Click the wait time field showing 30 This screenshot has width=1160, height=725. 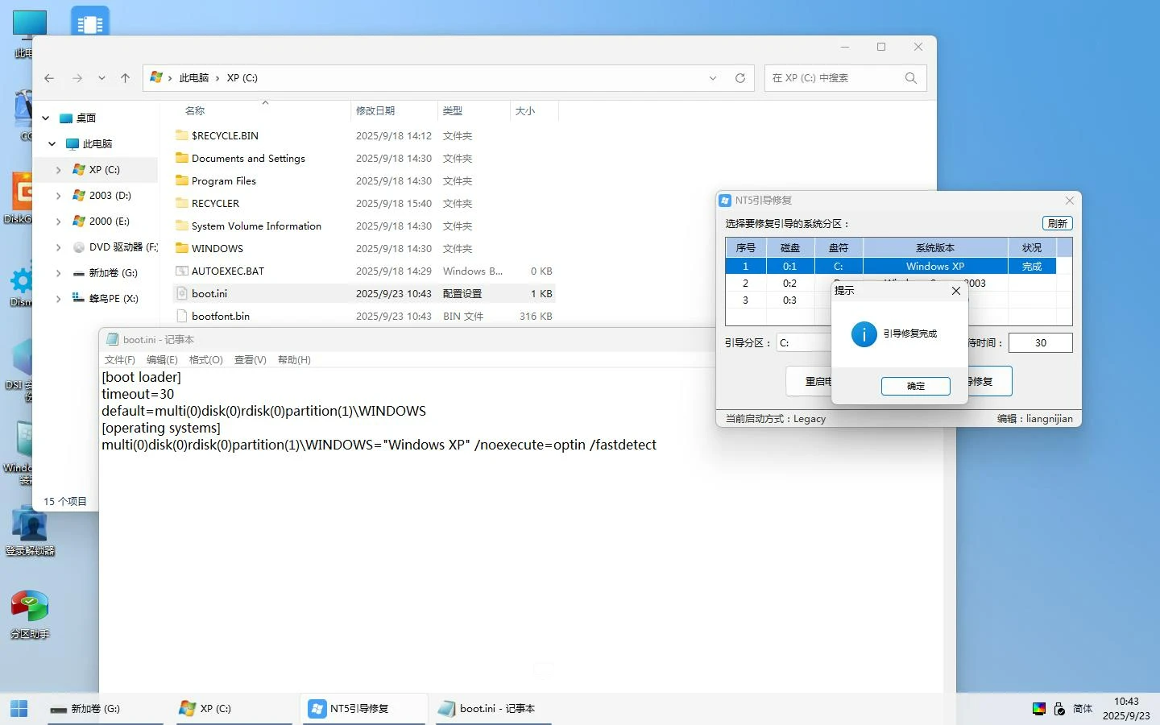[x=1041, y=343]
